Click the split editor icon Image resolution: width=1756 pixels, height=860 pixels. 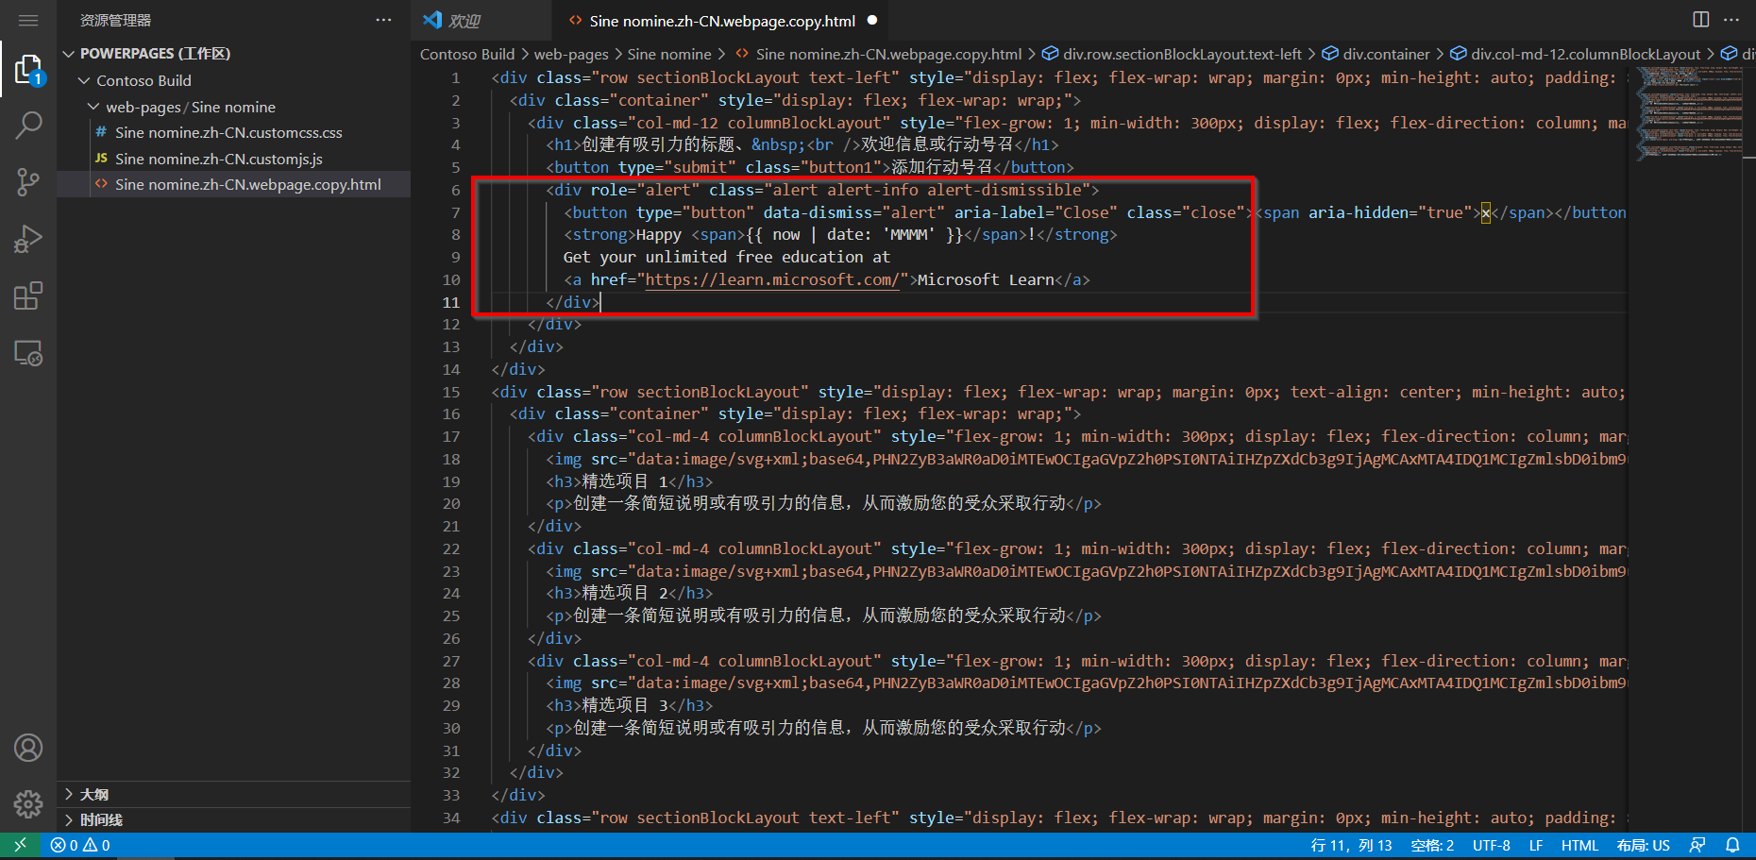click(x=1701, y=20)
